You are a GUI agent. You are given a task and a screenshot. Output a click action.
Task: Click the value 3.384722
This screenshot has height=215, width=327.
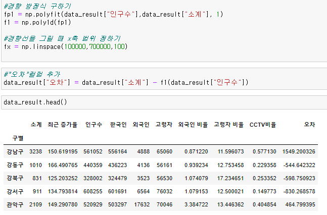(196, 204)
